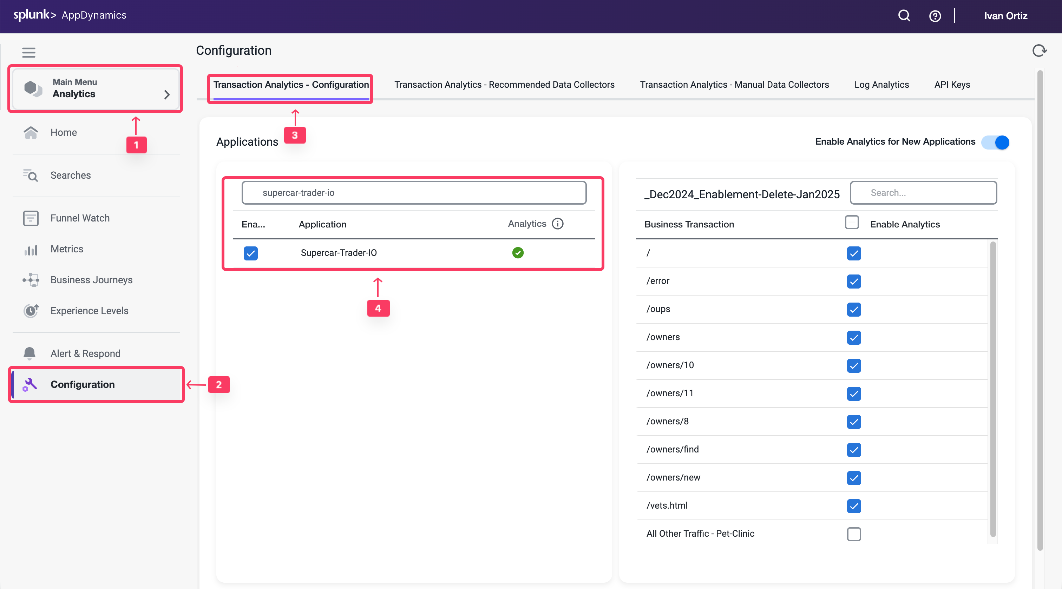Viewport: 1062px width, 589px height.
Task: Check Enable Analytics for All Other Traffic - Pet-Clinic
Action: pos(854,534)
